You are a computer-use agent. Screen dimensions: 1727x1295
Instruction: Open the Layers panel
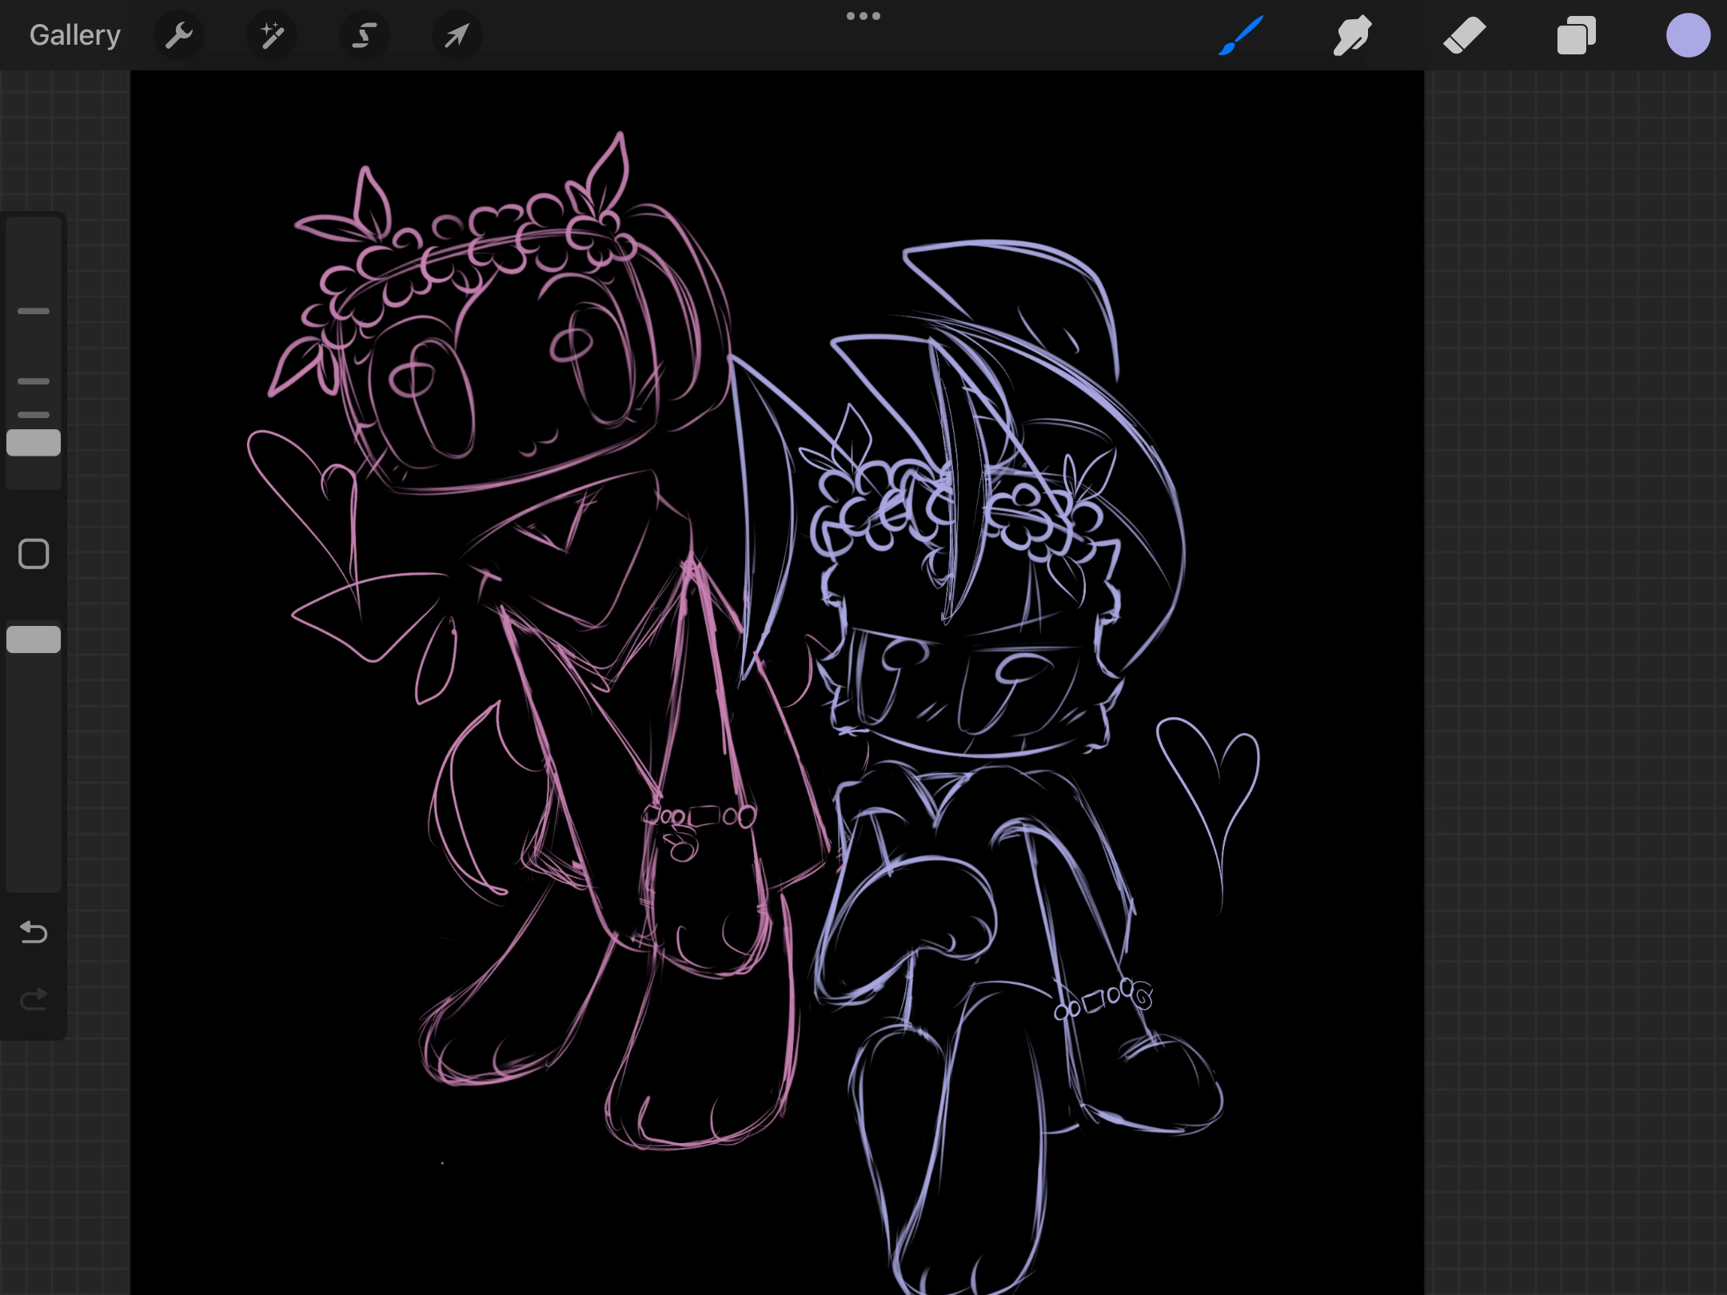[1576, 34]
